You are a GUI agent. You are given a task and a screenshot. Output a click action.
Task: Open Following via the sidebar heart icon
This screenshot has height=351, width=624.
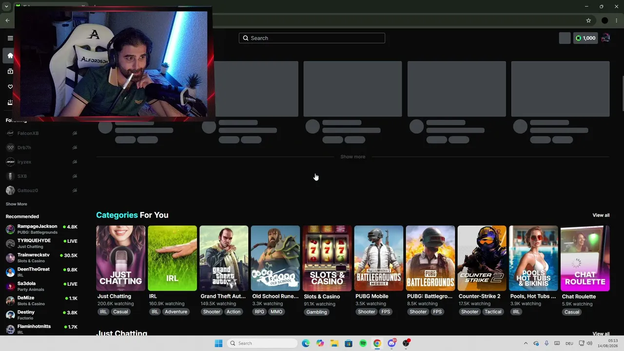click(x=10, y=87)
